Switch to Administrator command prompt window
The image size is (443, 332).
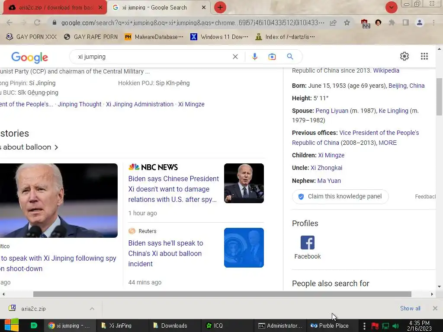(280, 326)
